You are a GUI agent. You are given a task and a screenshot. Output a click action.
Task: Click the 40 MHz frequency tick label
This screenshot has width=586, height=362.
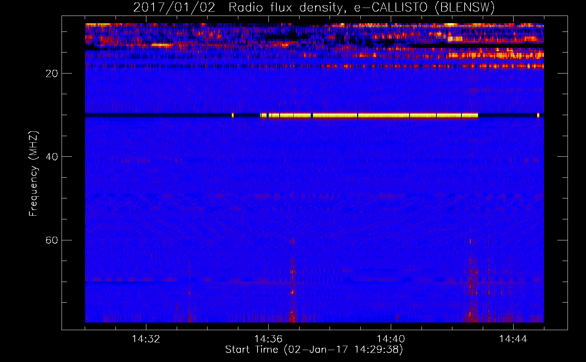tap(52, 157)
